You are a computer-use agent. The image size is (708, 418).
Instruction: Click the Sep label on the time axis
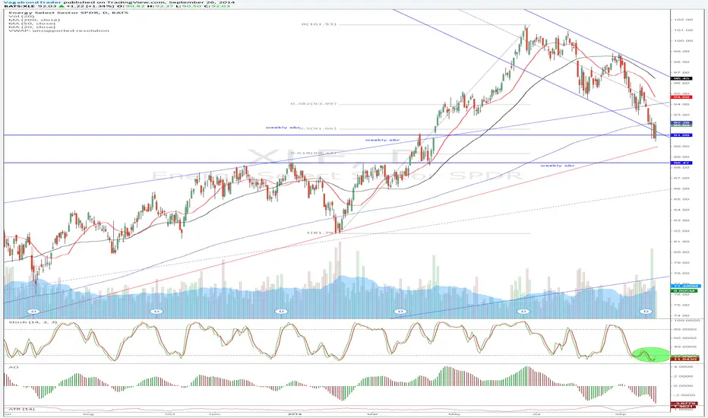(x=621, y=413)
